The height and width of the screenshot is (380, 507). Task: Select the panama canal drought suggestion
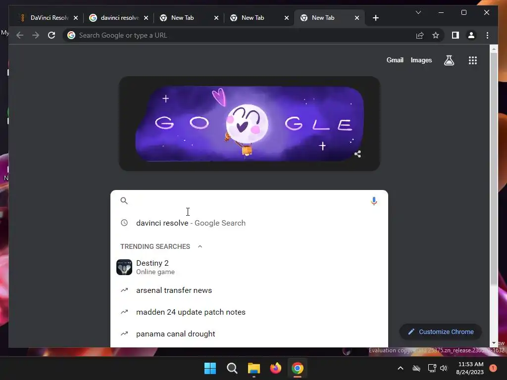tap(249, 334)
